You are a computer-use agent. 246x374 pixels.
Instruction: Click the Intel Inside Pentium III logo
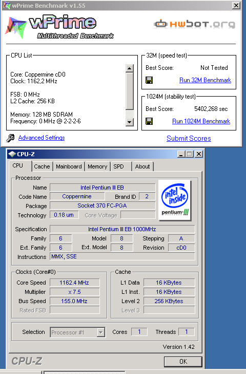coord(175,200)
